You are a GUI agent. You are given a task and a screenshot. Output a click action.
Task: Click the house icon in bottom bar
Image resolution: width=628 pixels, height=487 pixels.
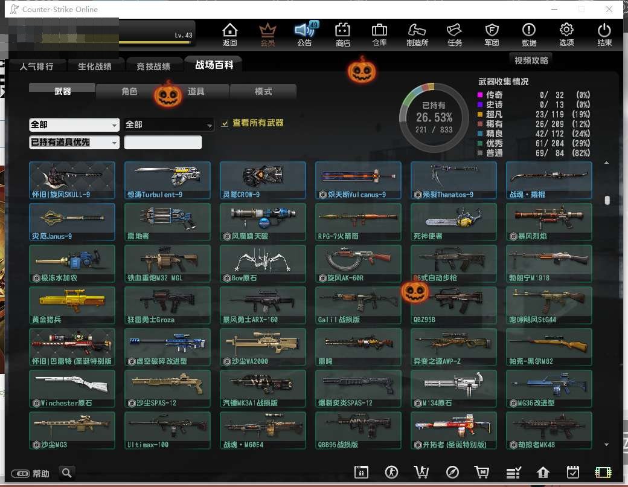pos(543,472)
